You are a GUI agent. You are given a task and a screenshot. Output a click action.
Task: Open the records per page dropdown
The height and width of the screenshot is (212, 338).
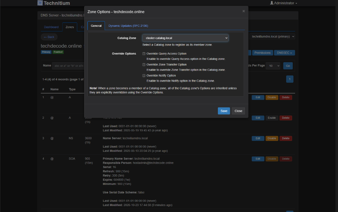pyautogui.click(x=273, y=66)
